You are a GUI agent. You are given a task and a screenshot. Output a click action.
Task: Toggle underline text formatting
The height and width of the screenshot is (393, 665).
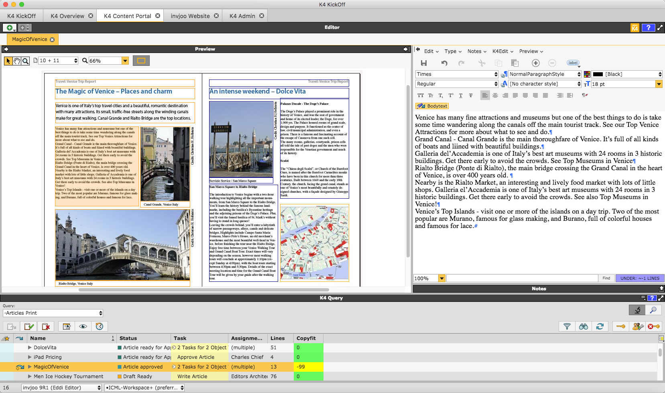(460, 96)
